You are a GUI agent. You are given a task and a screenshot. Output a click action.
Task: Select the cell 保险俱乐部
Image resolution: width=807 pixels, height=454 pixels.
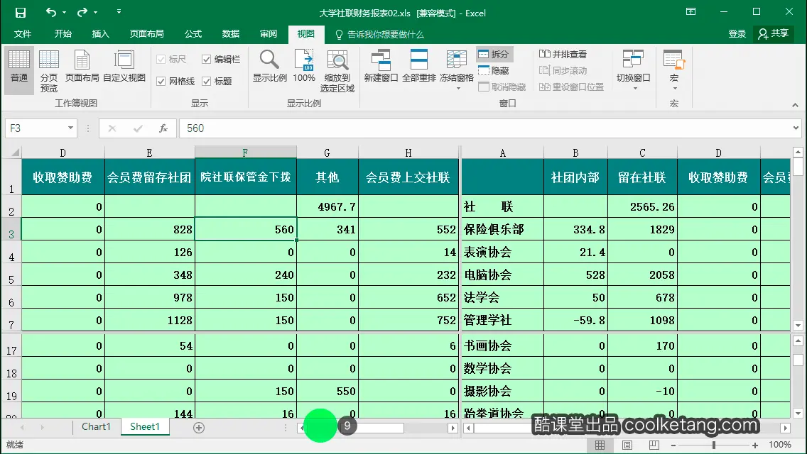coord(502,229)
